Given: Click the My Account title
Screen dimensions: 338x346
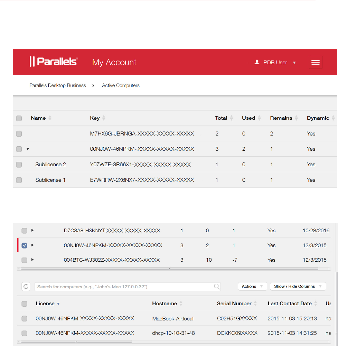Looking at the screenshot, I should (x=114, y=63).
